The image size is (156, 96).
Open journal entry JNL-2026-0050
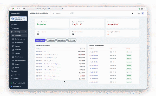coord(94,55)
